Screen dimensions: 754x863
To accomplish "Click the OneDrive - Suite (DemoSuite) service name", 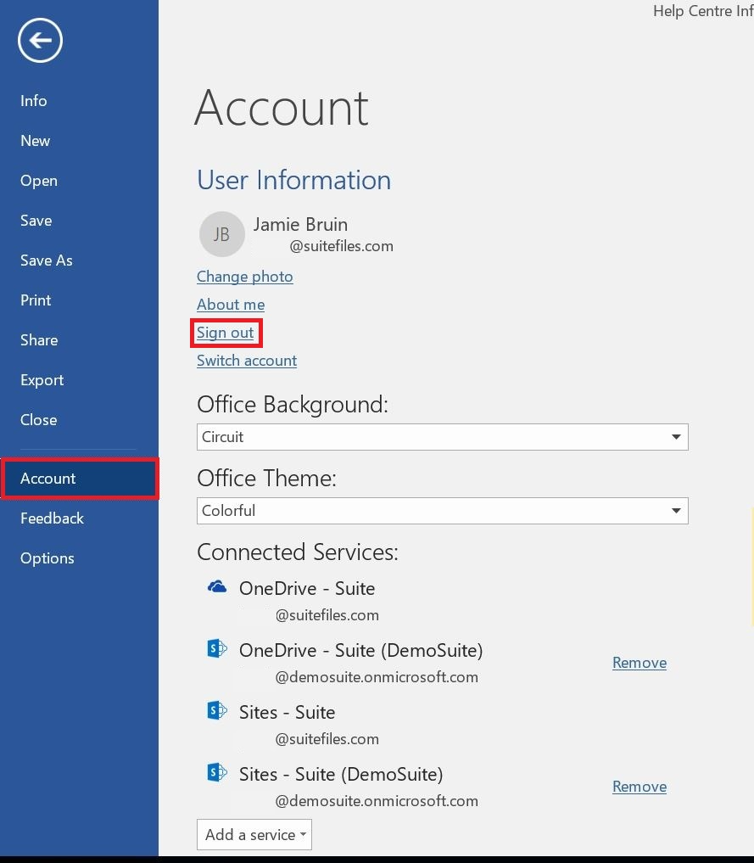I will 360,651.
